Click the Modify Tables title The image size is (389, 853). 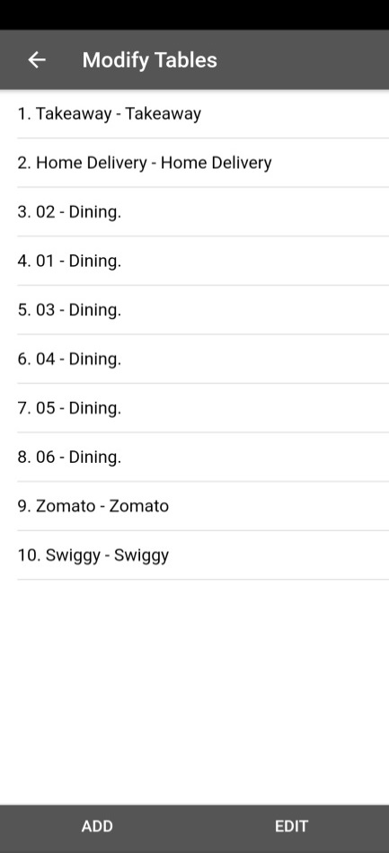[x=150, y=60]
